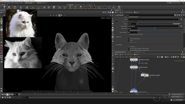This screenshot has height=104, width=185.
Task: Open the Skin Attribute dropdown
Action: click(x=176, y=23)
